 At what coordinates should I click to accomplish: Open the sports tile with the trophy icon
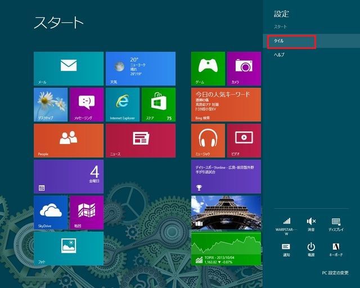coord(226,177)
